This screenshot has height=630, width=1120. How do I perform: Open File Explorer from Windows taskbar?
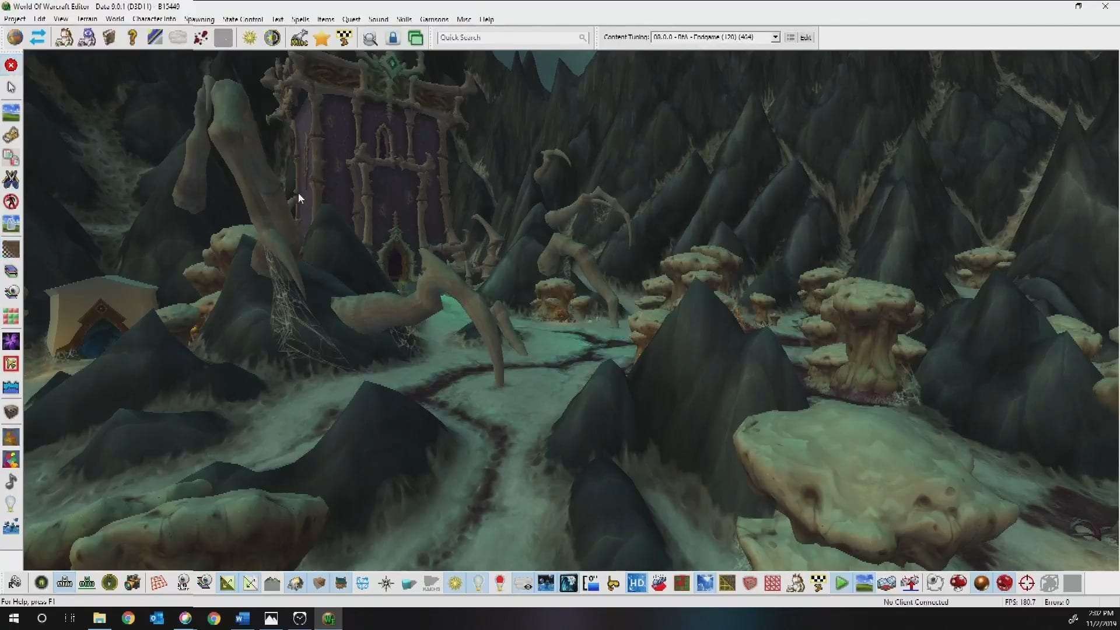[x=99, y=618]
